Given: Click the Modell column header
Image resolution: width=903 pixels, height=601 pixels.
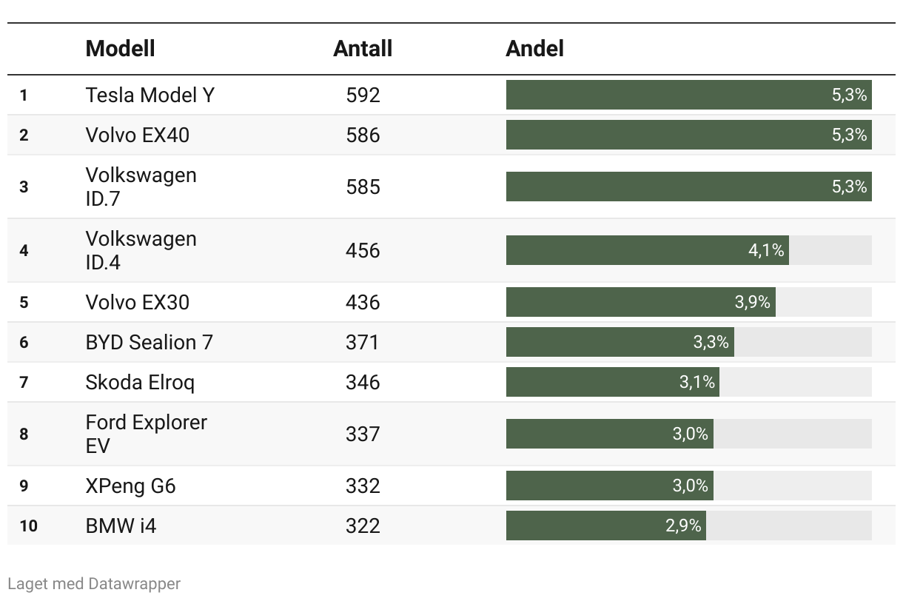Looking at the screenshot, I should (x=120, y=49).
